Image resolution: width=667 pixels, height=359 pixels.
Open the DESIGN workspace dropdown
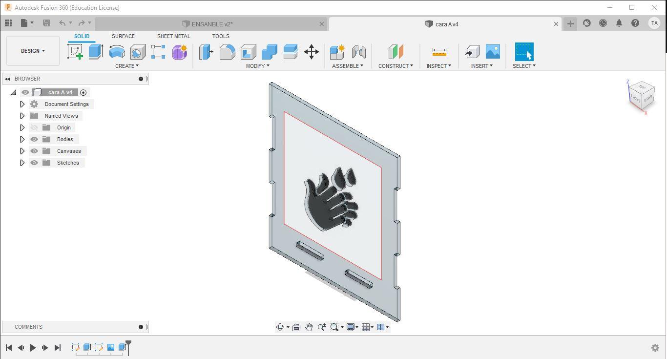coord(33,51)
